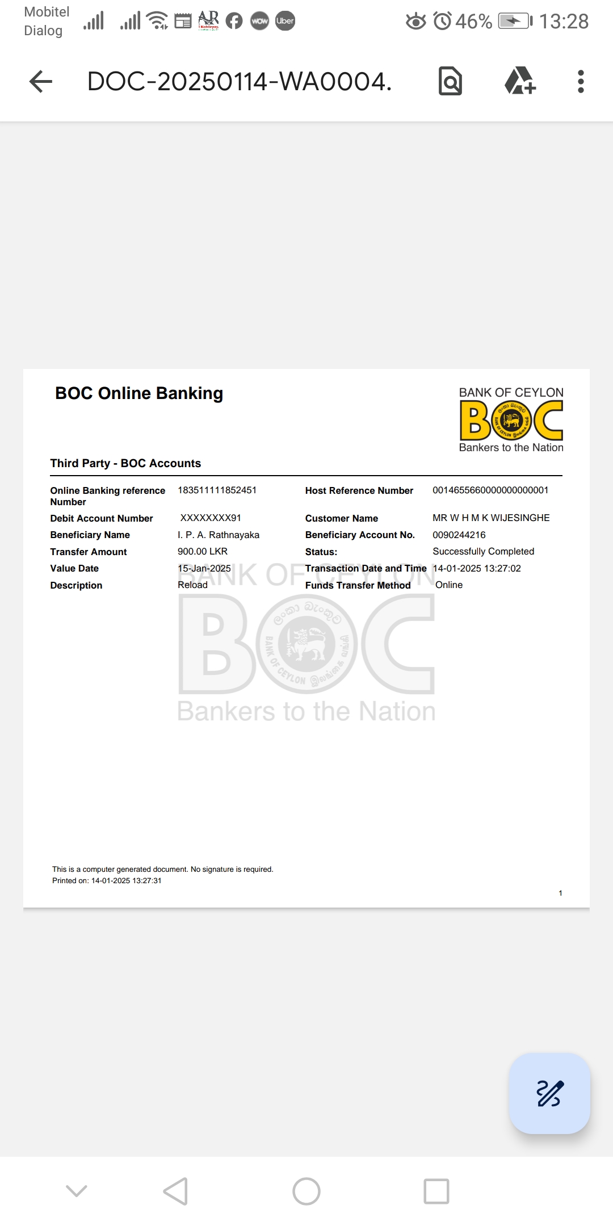Viewport: 613px width, 1226px height.
Task: Tap the Uber notification icon in status bar
Action: point(285,22)
